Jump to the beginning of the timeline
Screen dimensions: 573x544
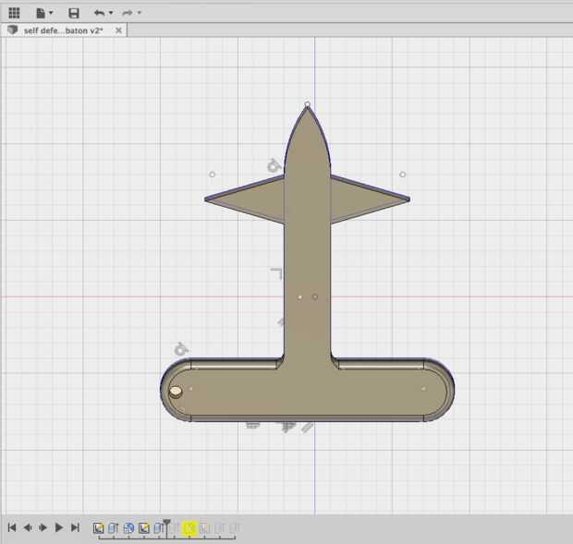tap(12, 527)
